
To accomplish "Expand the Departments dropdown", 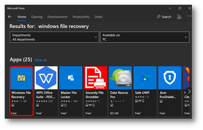I will (54, 37).
